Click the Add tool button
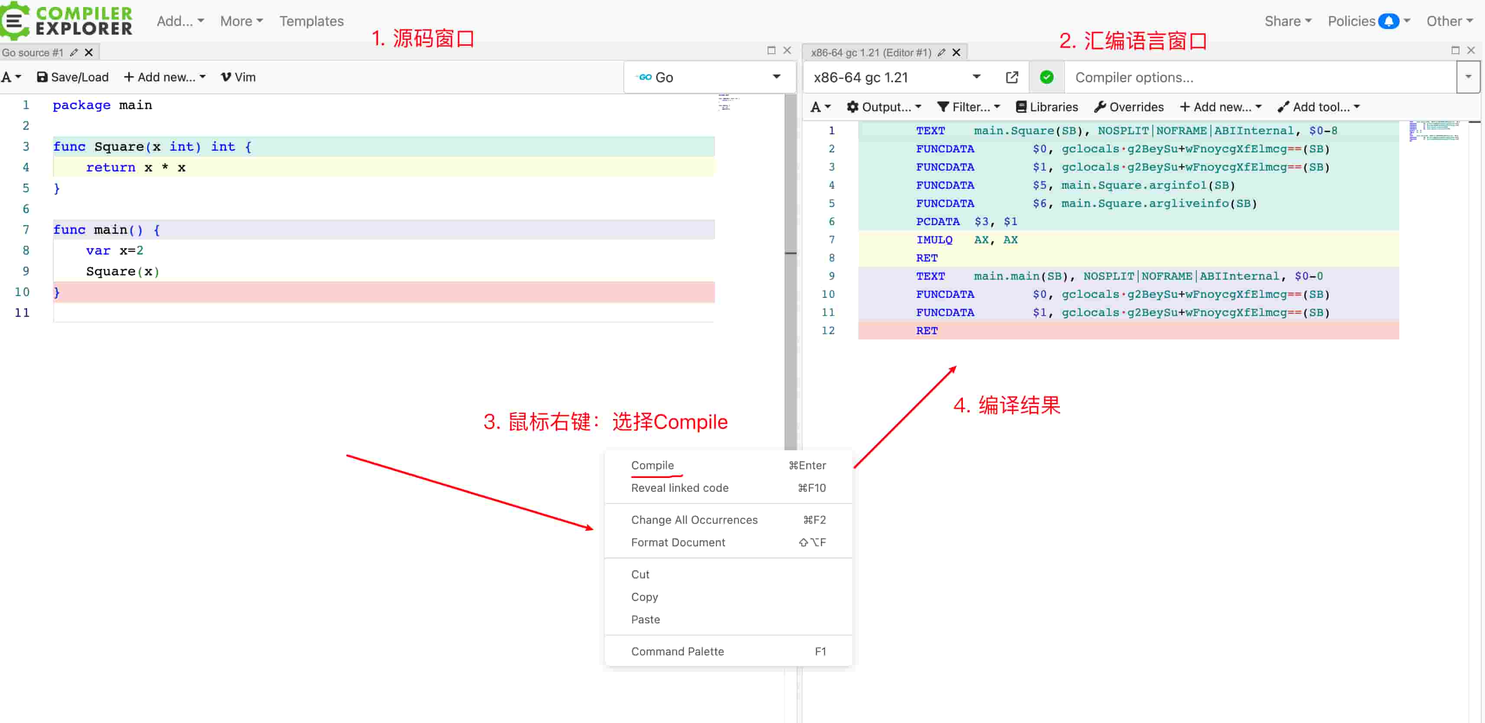The height and width of the screenshot is (723, 1485). (x=1318, y=107)
